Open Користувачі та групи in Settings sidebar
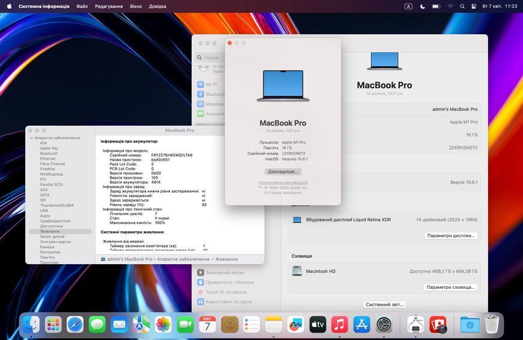Image resolution: width=523 pixels, height=340 pixels. click(x=224, y=301)
